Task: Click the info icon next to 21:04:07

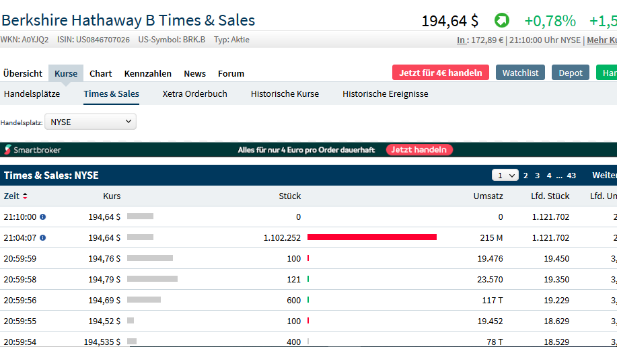Action: pos(43,238)
